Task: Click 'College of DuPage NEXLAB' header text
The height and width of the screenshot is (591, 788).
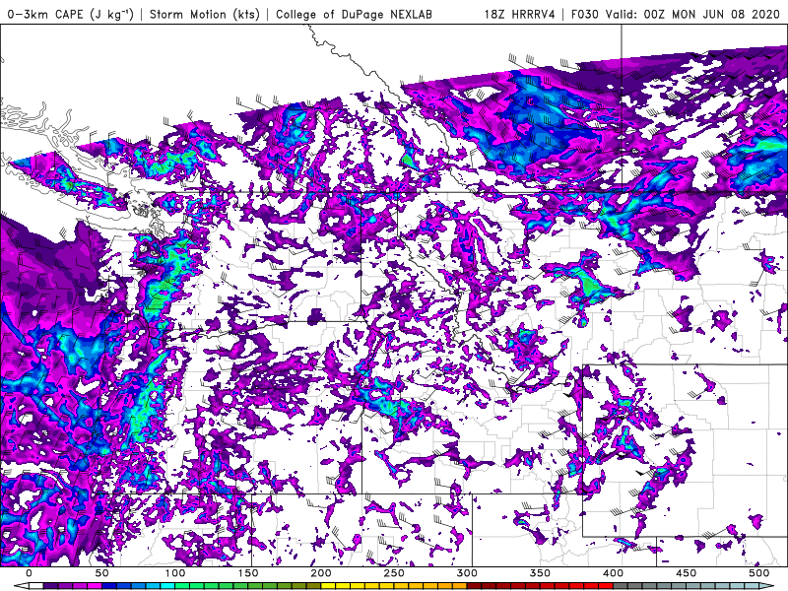Action: point(354,14)
